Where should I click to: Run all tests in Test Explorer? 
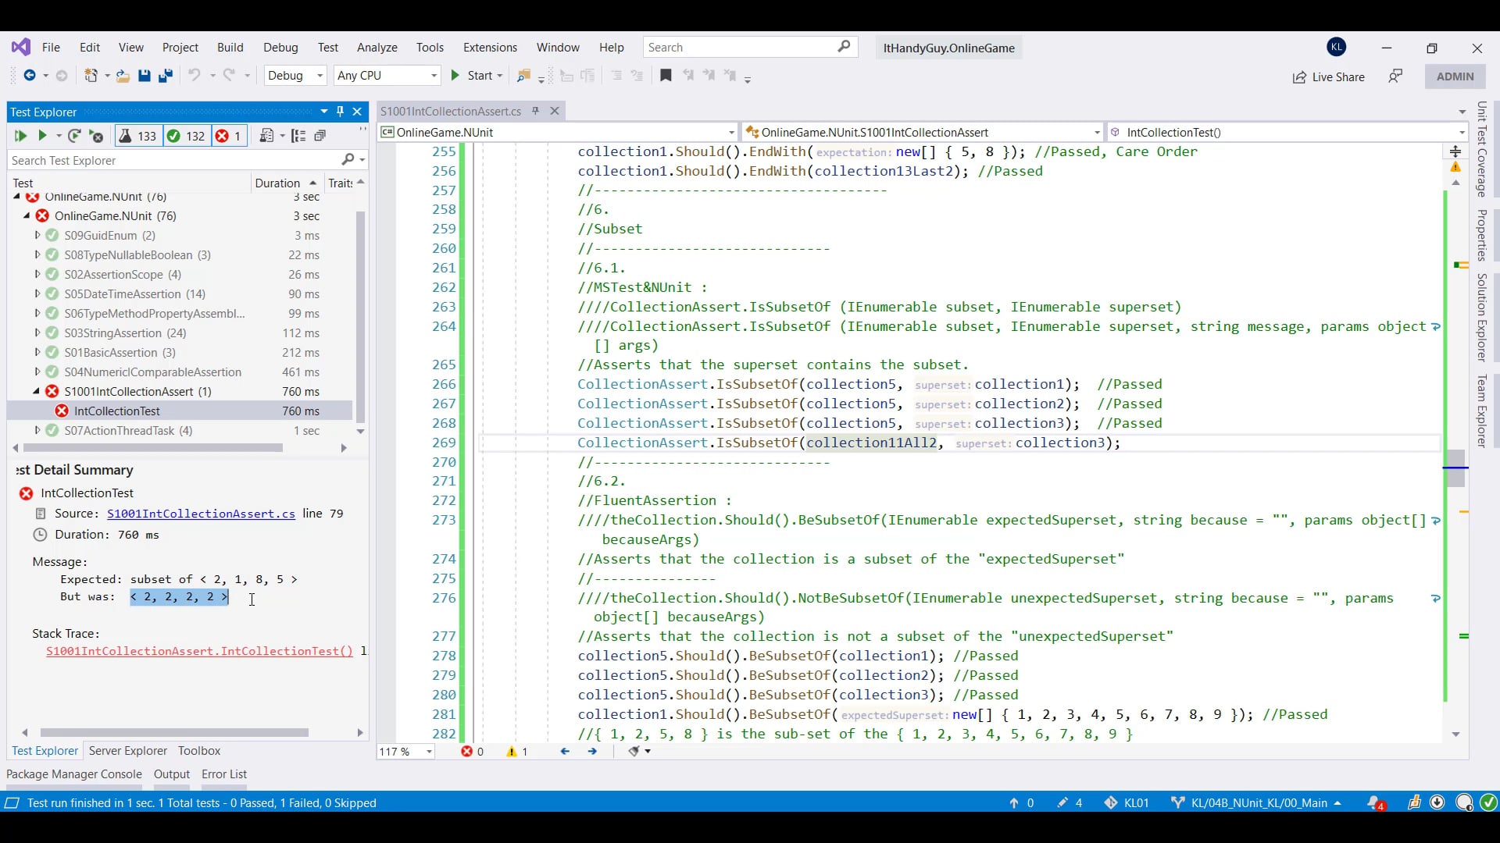20,136
